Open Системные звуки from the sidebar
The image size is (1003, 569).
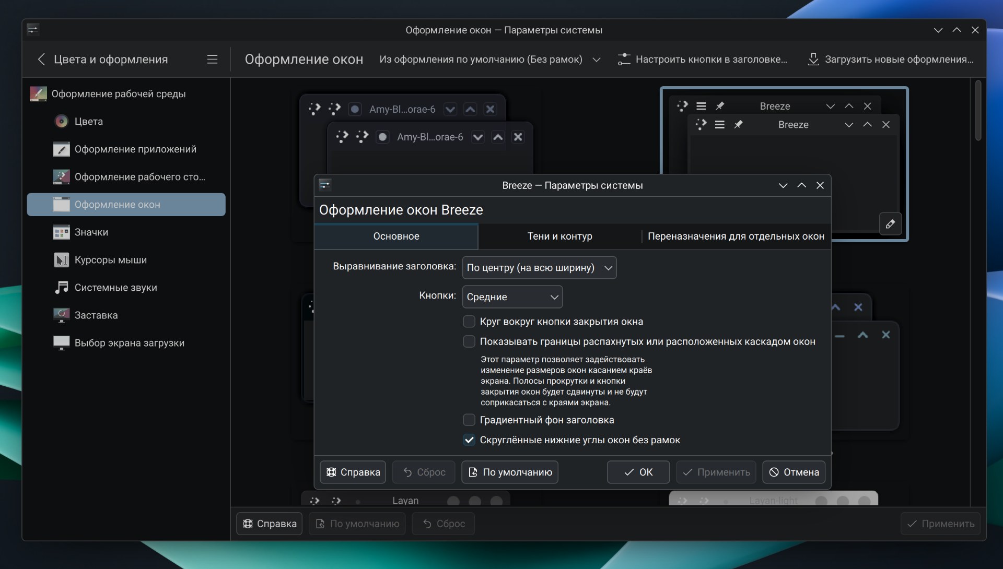click(115, 288)
